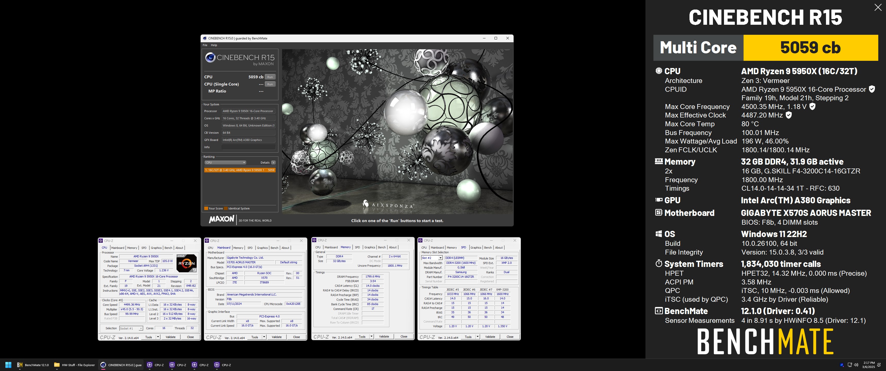886x371 pixels.
Task: Click the BenchMate code-bracket icon in result panel
Action: click(x=659, y=311)
